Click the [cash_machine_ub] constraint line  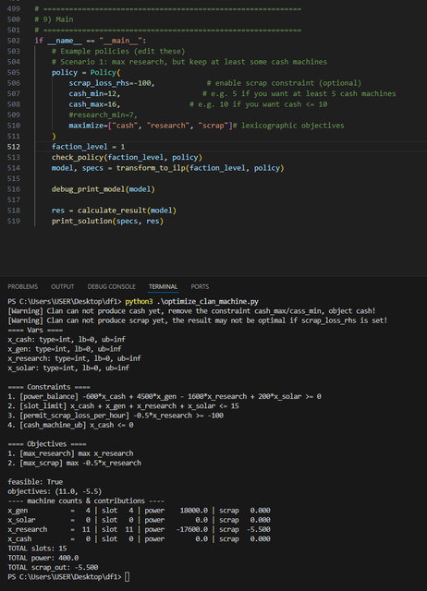pyautogui.click(x=70, y=425)
